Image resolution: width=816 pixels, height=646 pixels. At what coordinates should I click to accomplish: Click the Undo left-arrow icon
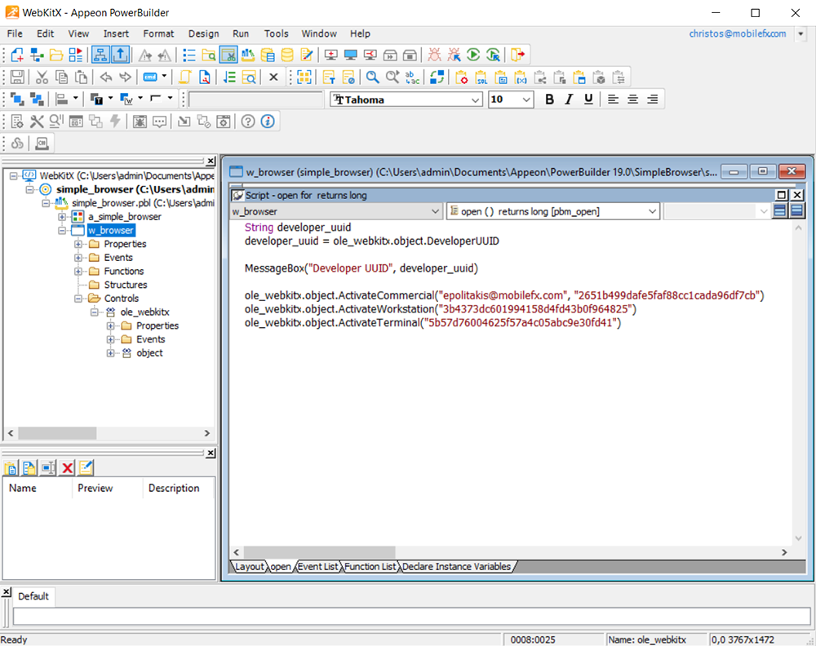tap(105, 77)
